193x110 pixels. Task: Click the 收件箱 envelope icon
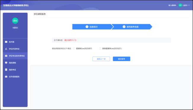click(6, 42)
